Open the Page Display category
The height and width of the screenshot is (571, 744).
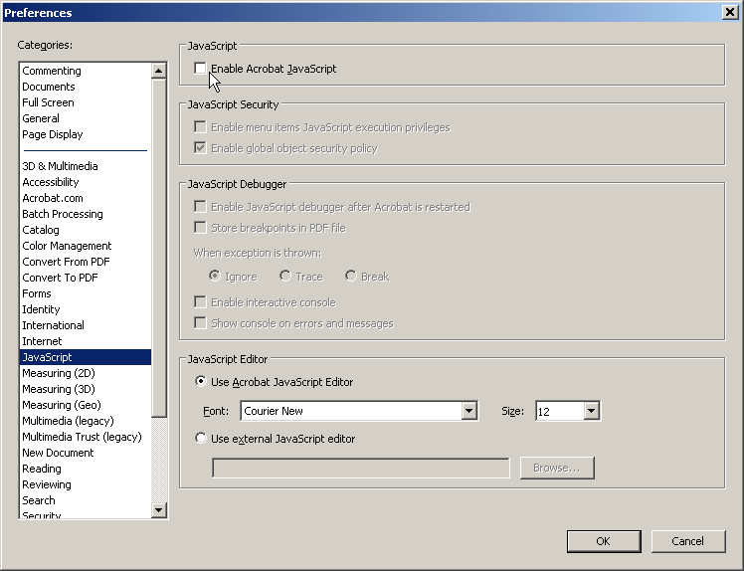point(53,134)
